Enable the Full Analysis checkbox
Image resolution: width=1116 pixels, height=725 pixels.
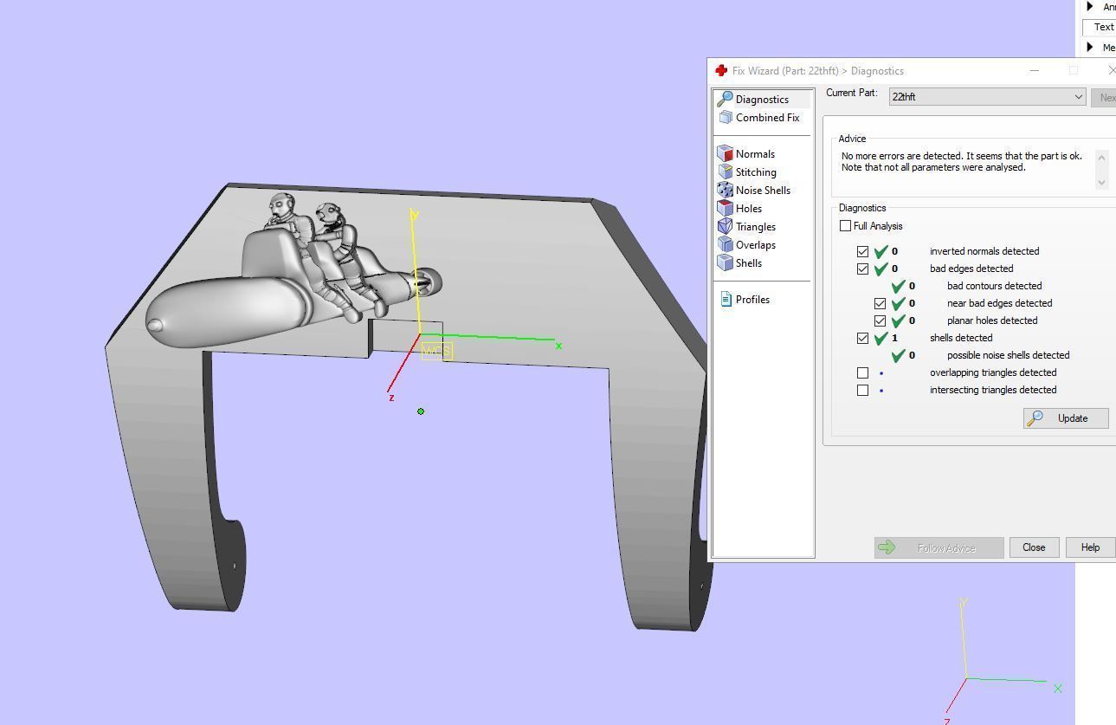845,226
